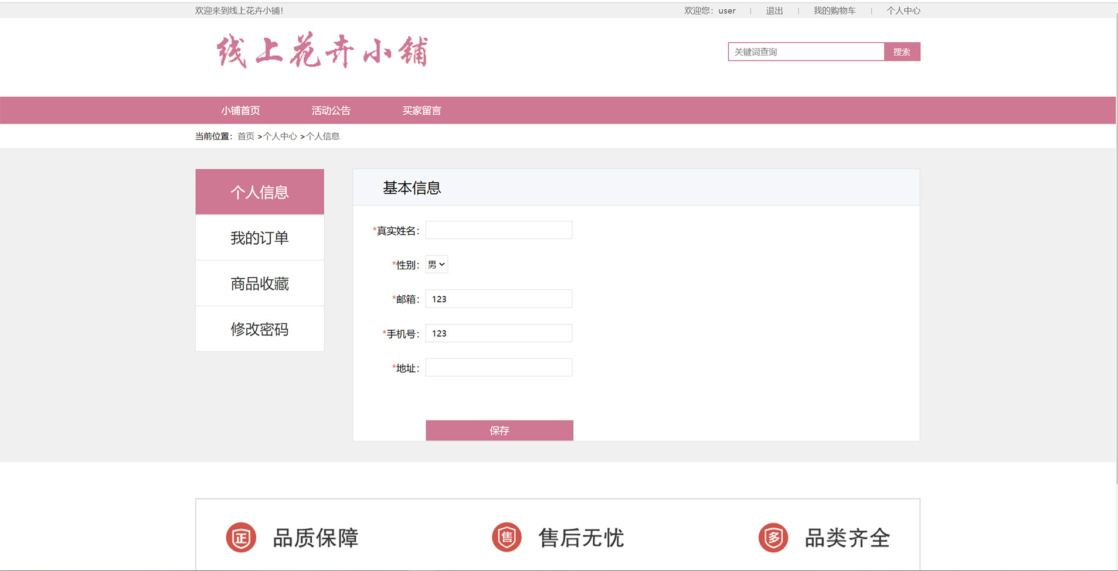The image size is (1118, 571).
Task: Open the 性别 gender dropdown
Action: 437,265
